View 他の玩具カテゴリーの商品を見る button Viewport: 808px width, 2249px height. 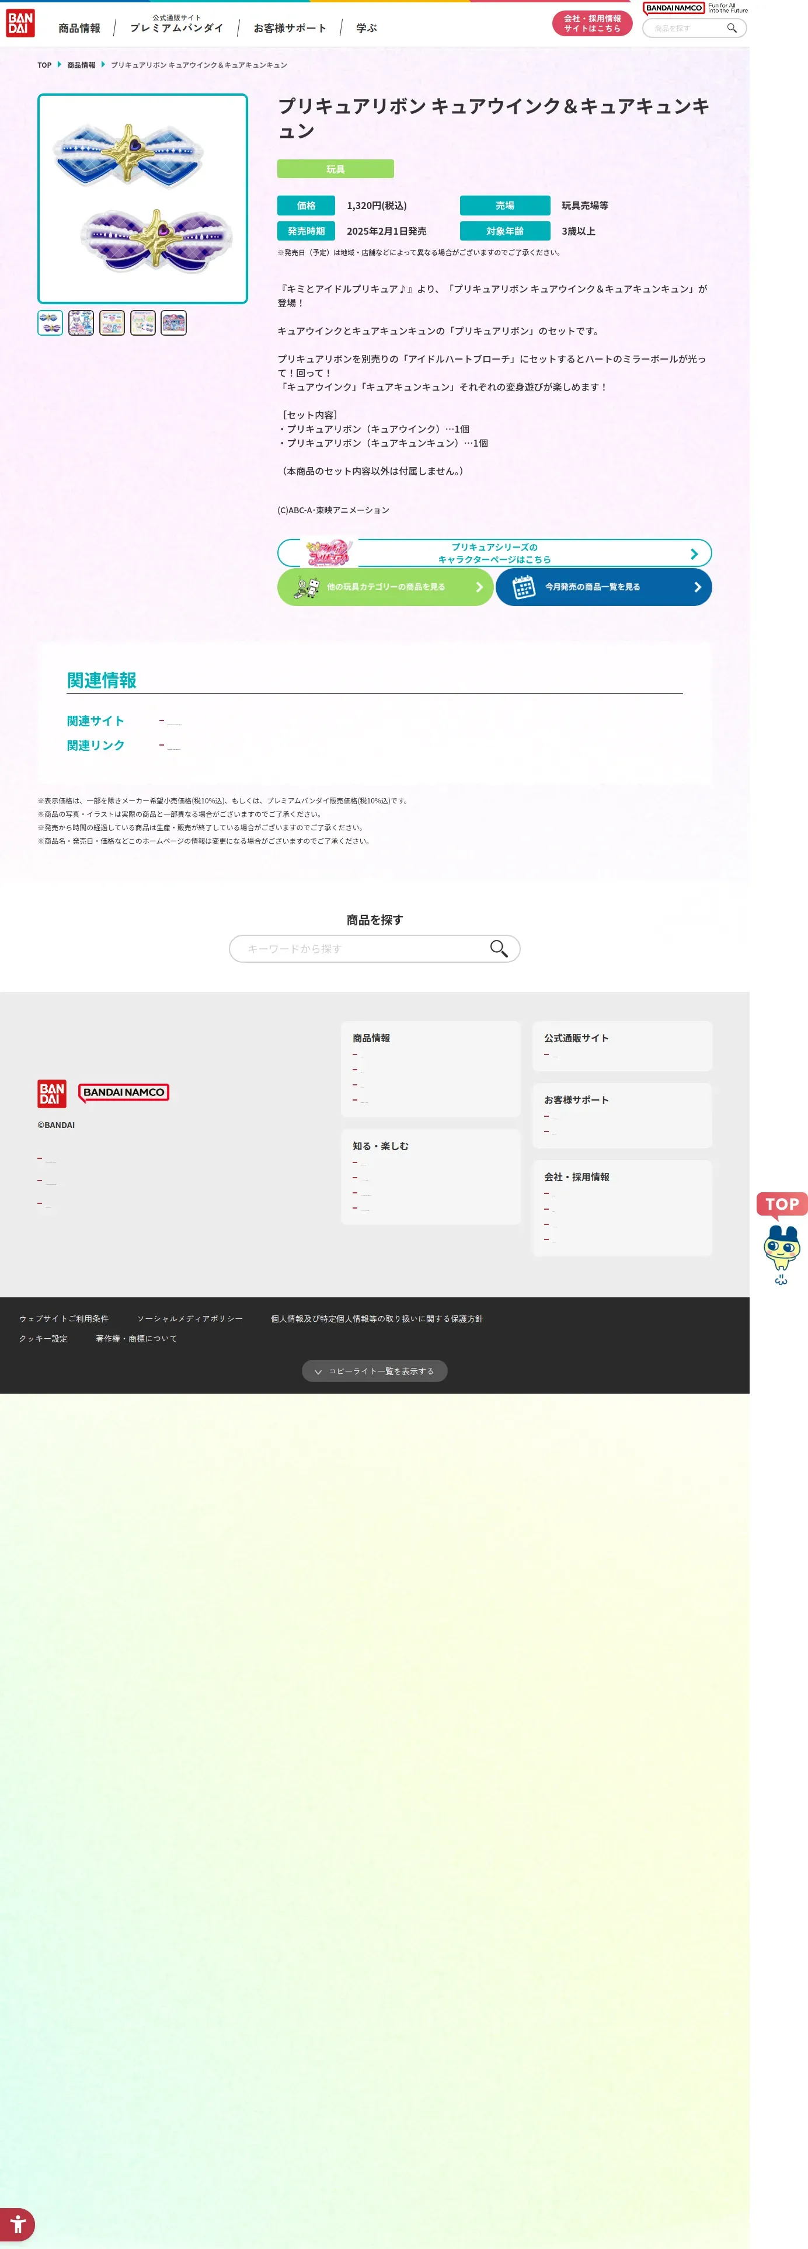[x=386, y=587]
